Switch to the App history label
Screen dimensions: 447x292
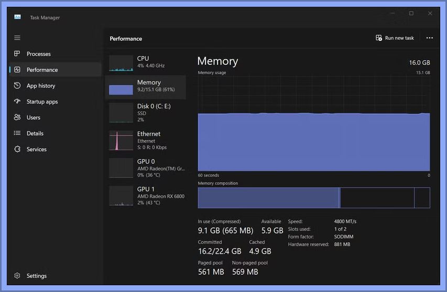[x=41, y=86]
